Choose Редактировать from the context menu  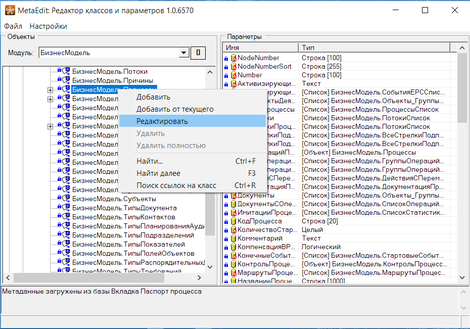pos(162,121)
